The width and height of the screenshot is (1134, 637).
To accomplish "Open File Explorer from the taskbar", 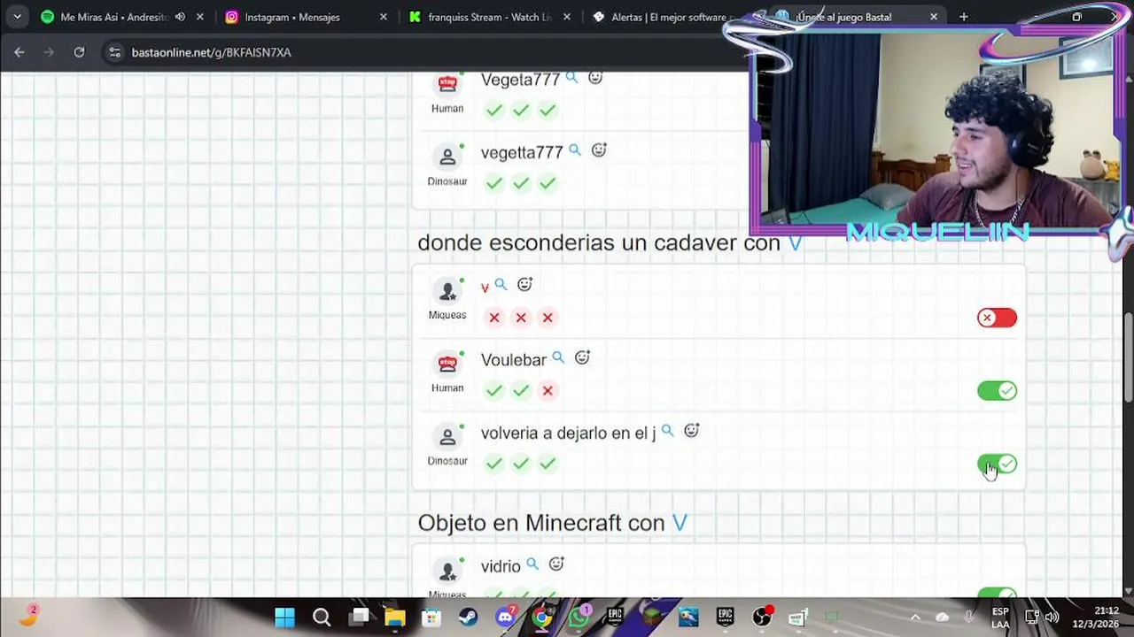I will (394, 617).
